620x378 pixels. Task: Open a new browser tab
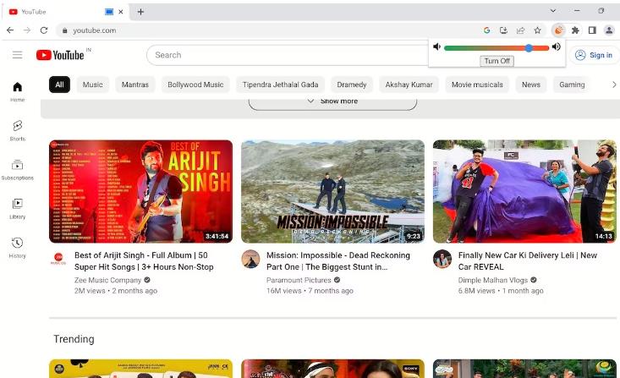tap(140, 12)
